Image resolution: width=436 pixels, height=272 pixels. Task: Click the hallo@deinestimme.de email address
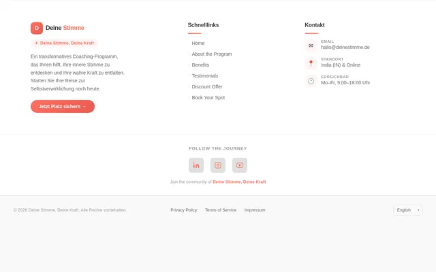pos(345,47)
